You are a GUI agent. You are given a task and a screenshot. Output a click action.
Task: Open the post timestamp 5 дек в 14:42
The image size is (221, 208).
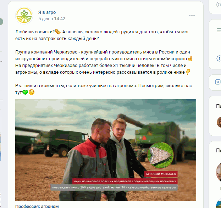pyautogui.click(x=52, y=19)
